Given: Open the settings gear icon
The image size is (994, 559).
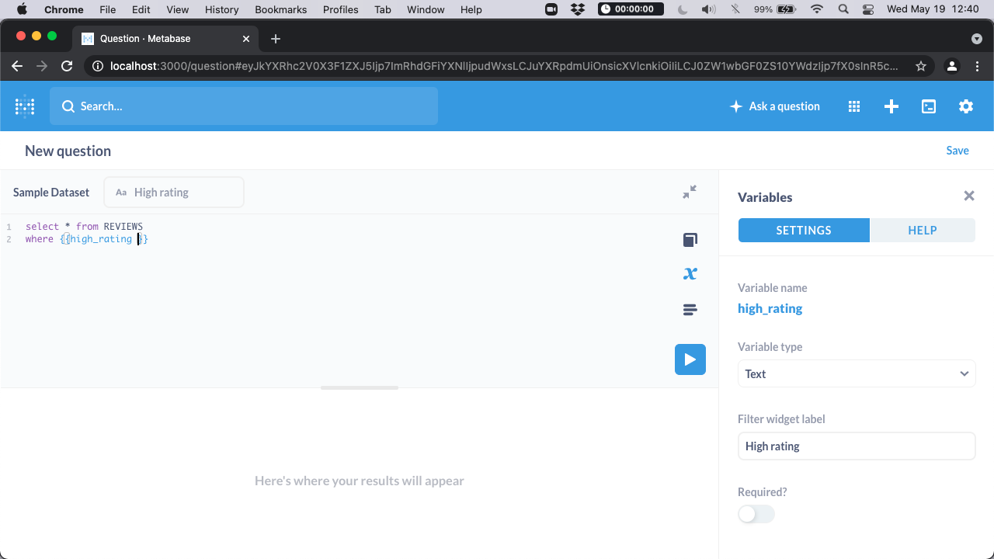Looking at the screenshot, I should [x=966, y=106].
